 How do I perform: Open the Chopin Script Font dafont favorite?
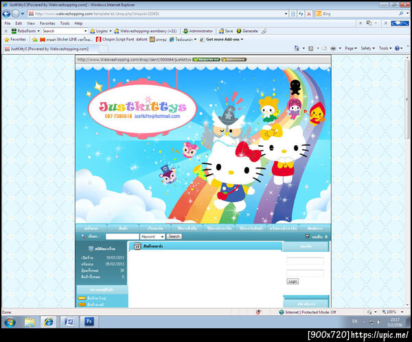coord(122,39)
